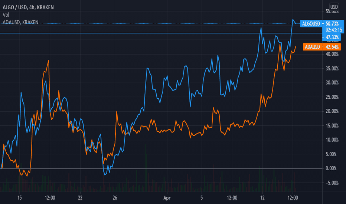The height and width of the screenshot is (204, 346).
Task: Click the 35.00% axis label
Action: click(332, 69)
